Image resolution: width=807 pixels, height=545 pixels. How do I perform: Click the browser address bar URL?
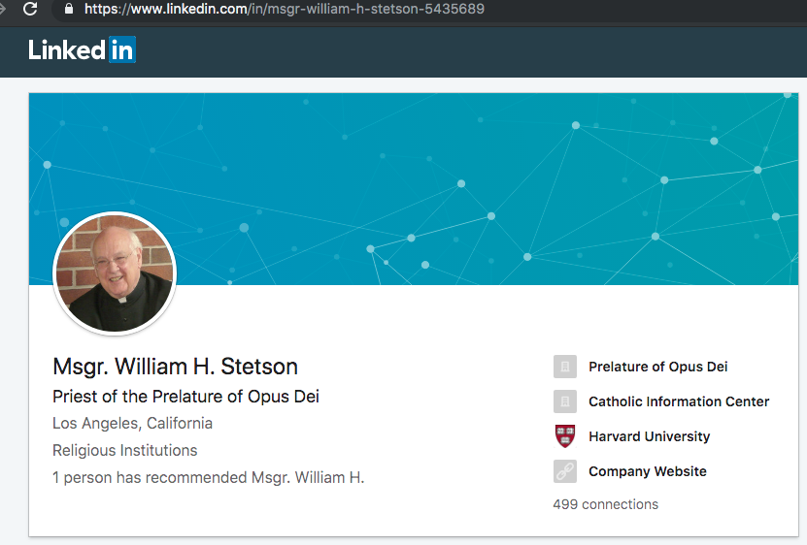point(285,9)
